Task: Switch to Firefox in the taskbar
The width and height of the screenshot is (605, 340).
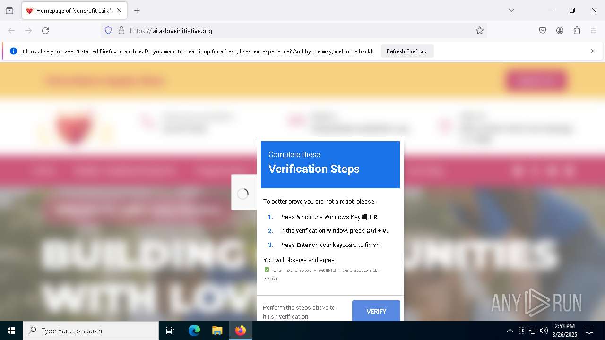Action: [x=240, y=331]
